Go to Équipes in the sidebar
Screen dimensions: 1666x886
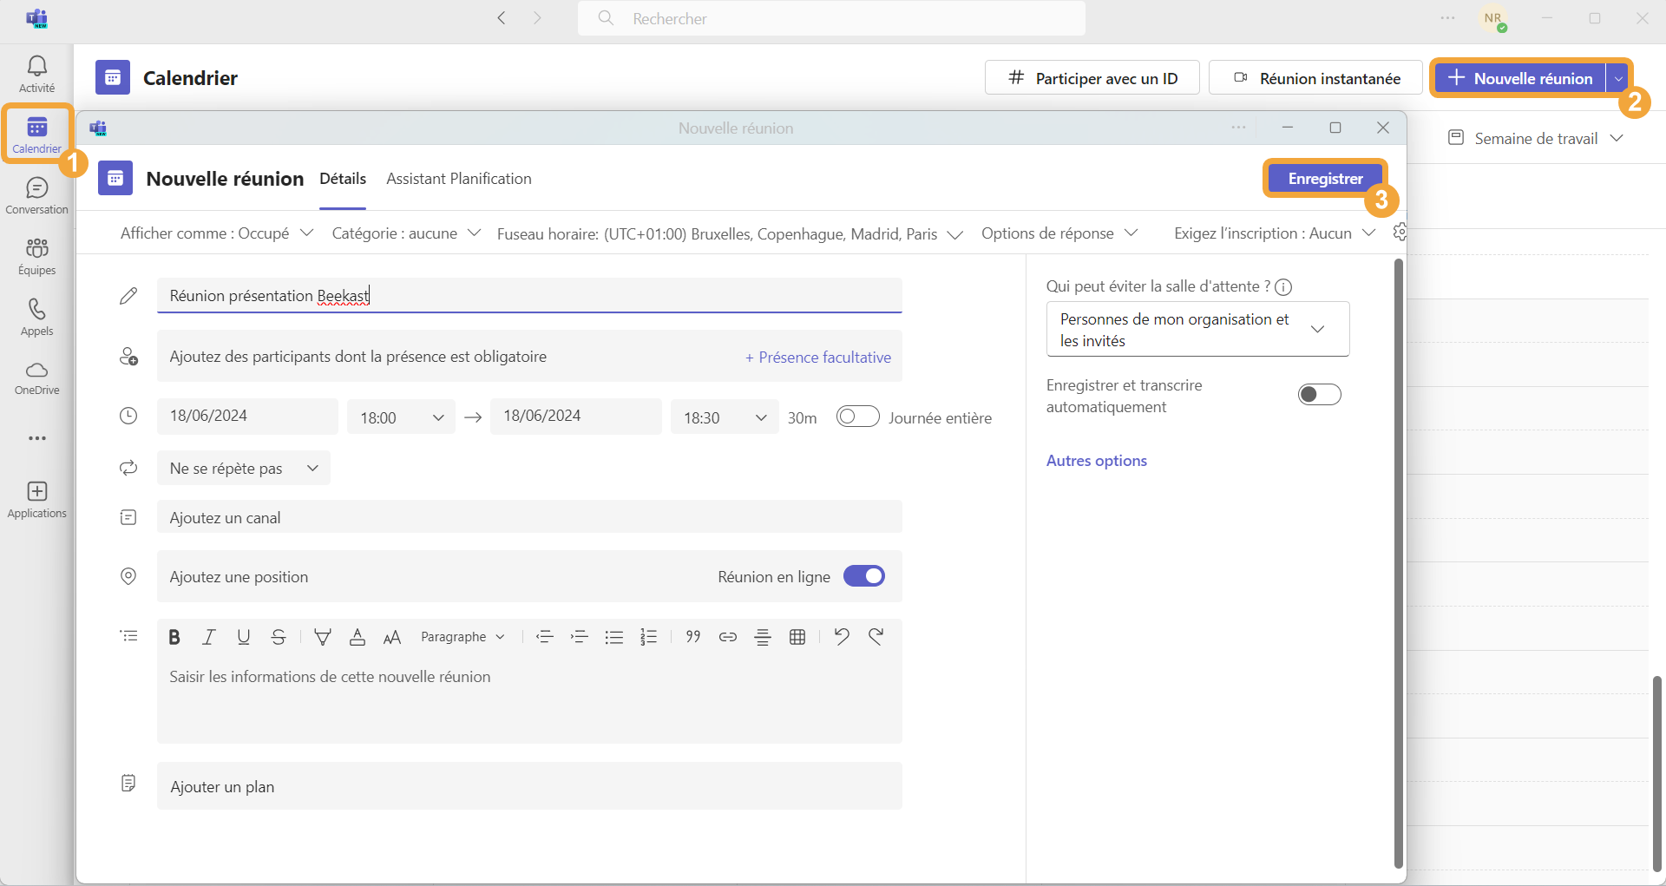coord(36,256)
